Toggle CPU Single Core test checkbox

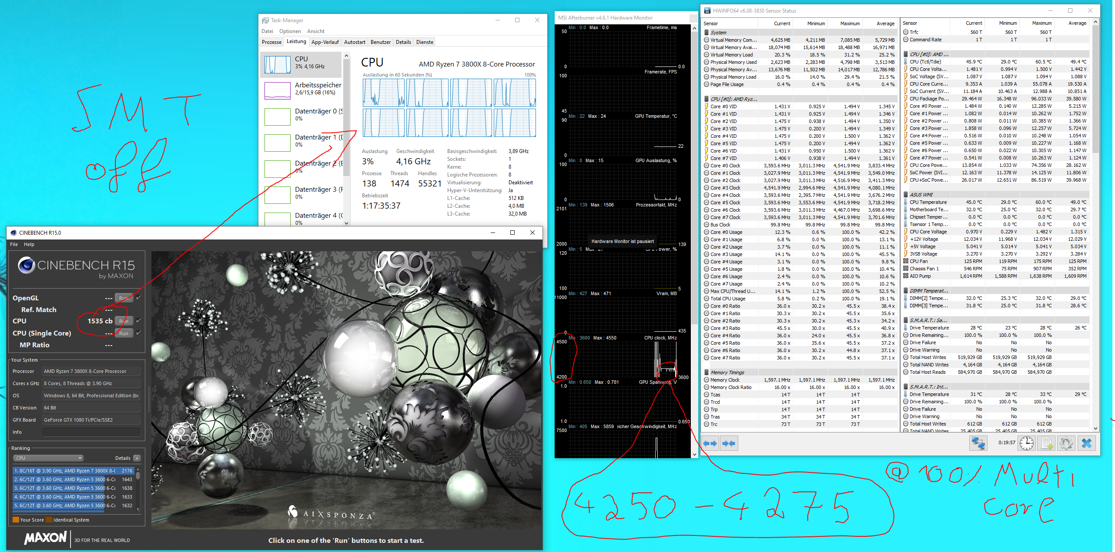(138, 333)
